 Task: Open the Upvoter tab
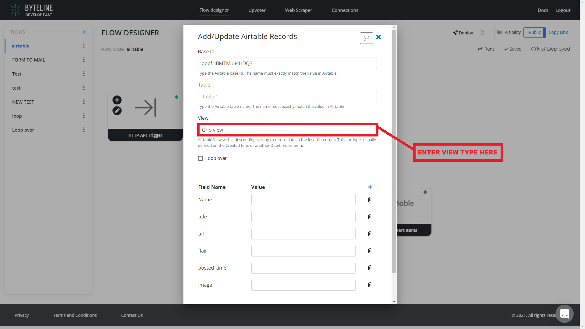pyautogui.click(x=257, y=10)
